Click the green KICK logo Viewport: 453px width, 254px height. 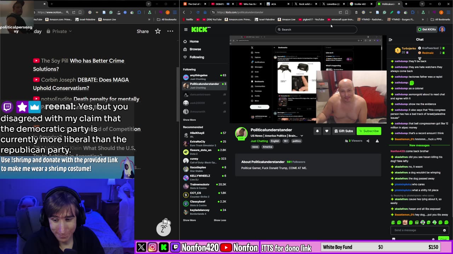pos(199,30)
